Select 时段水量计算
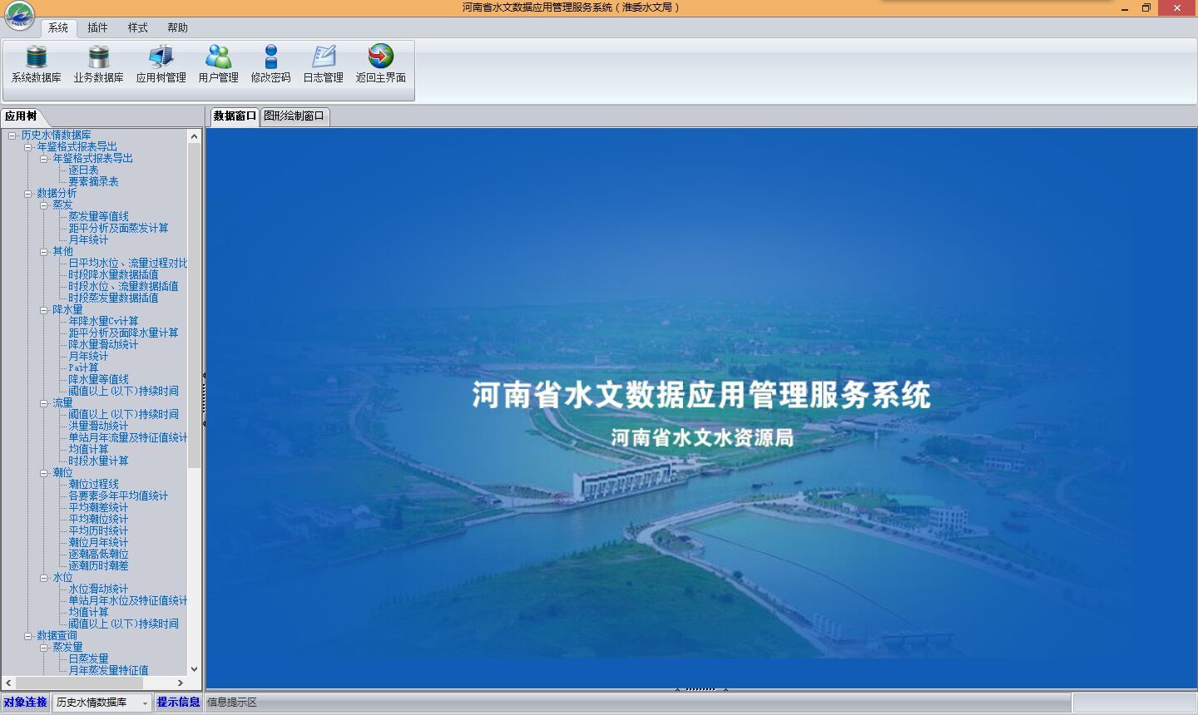This screenshot has width=1198, height=715. click(x=98, y=461)
